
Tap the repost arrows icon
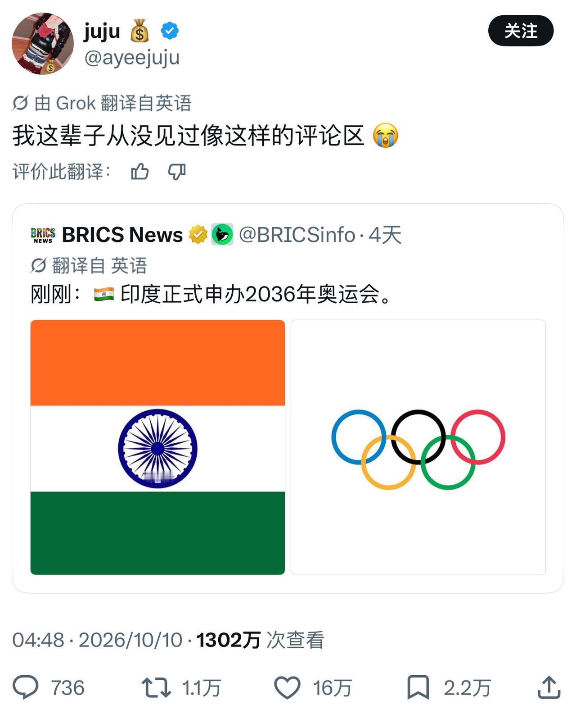(x=156, y=687)
